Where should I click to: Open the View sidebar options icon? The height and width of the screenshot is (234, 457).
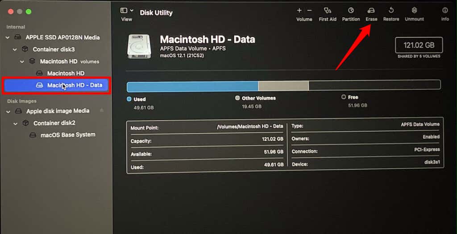point(124,11)
